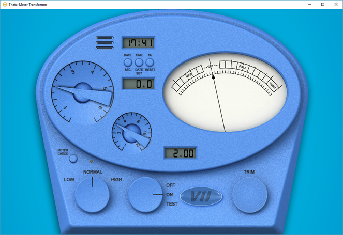
Task: Click the Theta-Meter app icon in title bar
Action: (5, 4)
